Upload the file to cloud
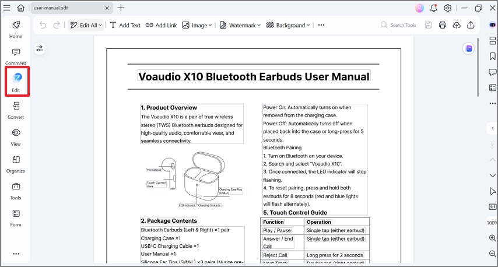Viewport: 498px width, 267px height. point(457,25)
